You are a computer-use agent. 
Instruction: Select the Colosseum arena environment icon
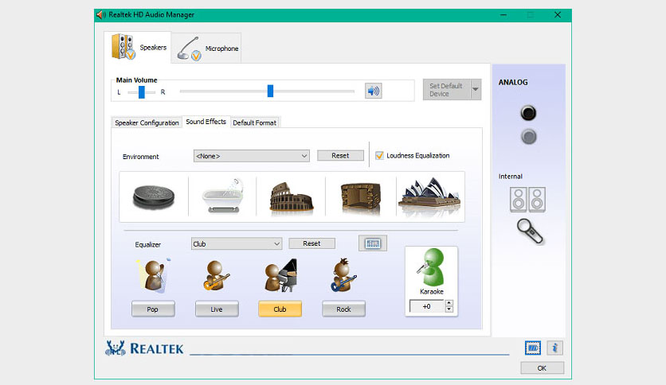coord(292,197)
